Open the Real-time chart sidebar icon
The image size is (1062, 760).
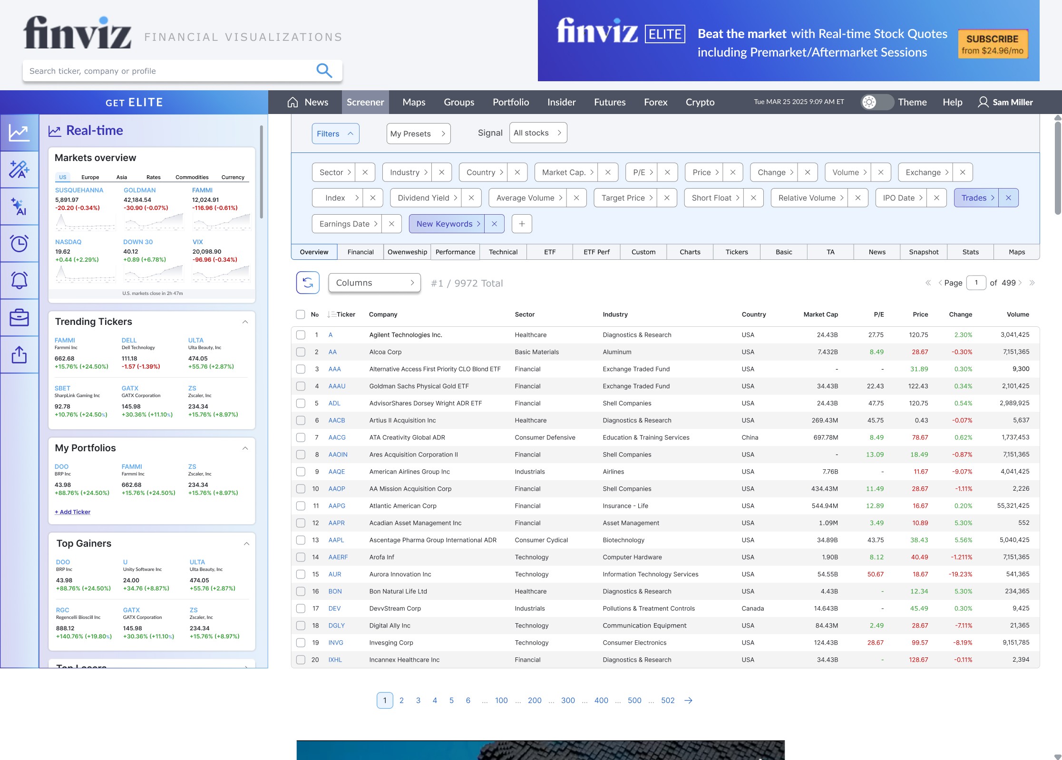(x=19, y=133)
